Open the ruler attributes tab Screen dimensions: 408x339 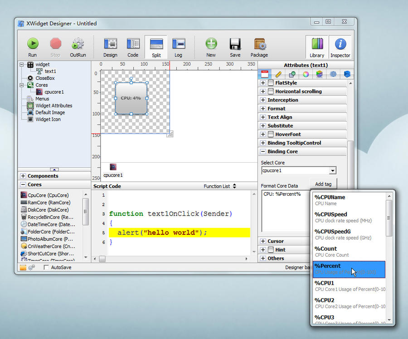[278, 74]
